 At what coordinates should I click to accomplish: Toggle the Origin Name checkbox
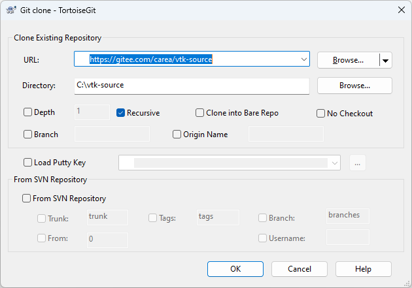point(177,135)
